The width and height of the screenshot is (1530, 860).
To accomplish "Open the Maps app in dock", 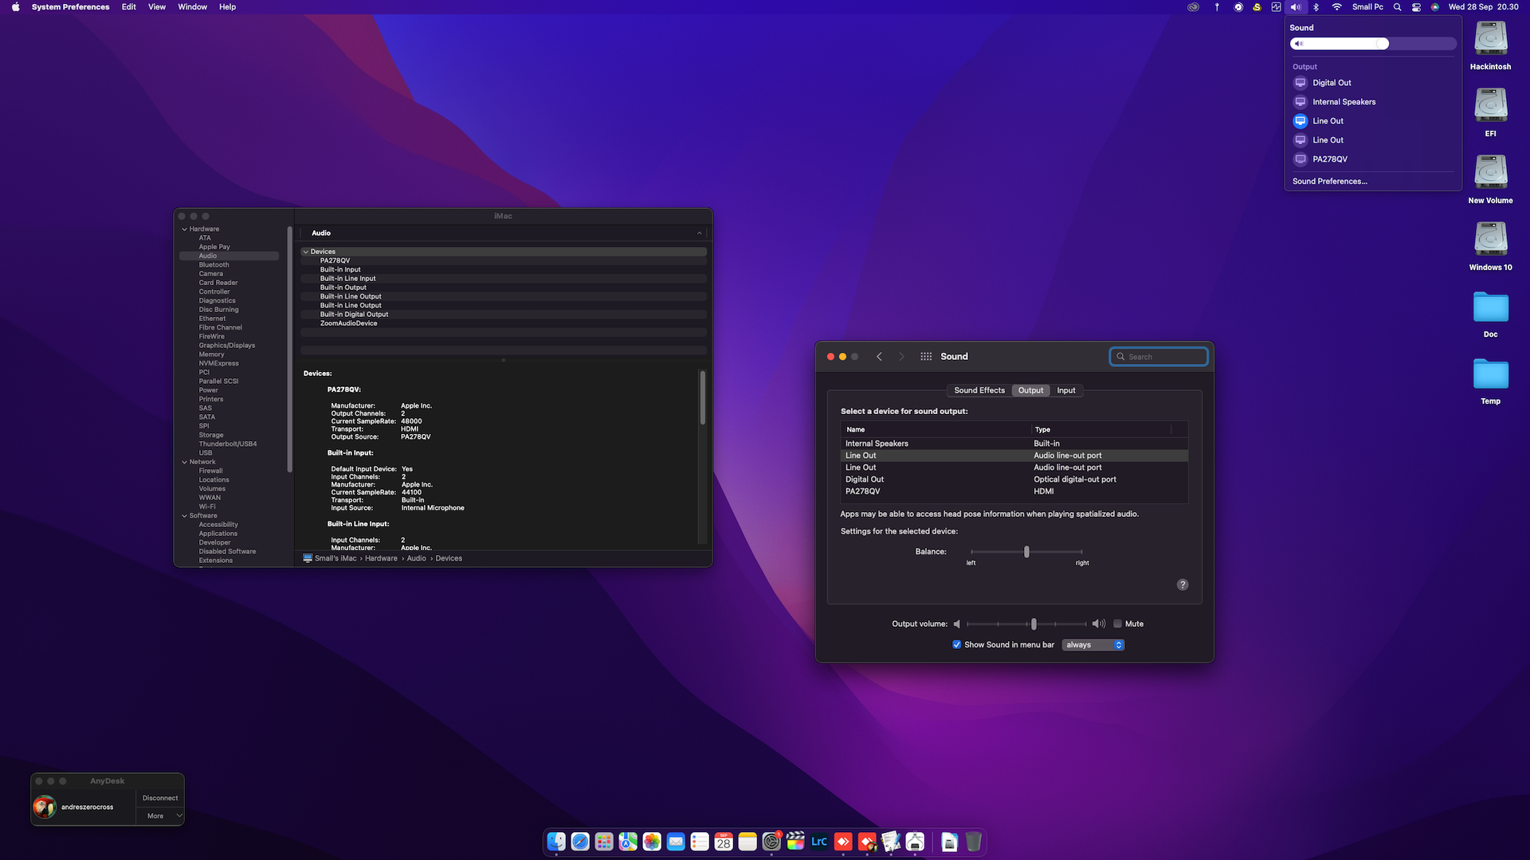I will click(x=628, y=841).
